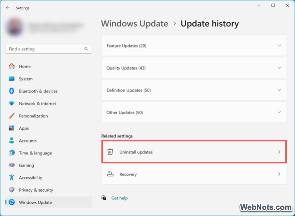Go to Time & language settings
Image resolution: width=295 pixels, height=216 pixels.
click(x=48, y=153)
